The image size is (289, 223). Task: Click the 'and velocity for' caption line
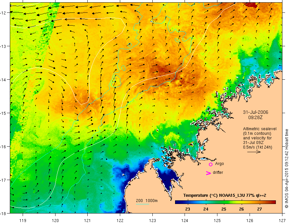pos(257,138)
